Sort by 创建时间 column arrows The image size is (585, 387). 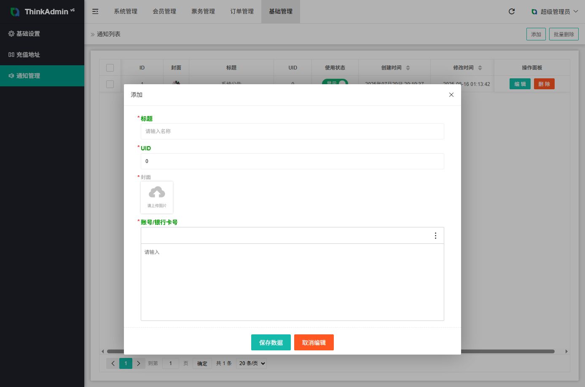(x=408, y=68)
